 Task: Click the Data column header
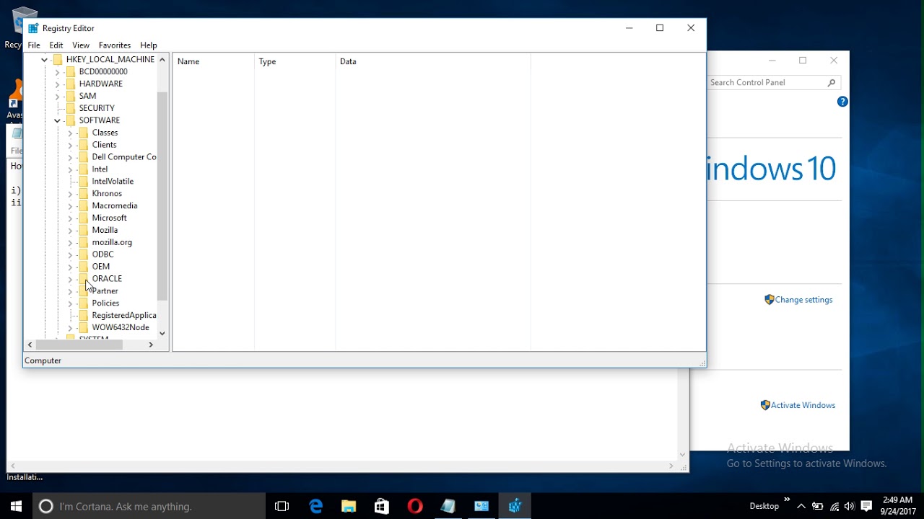coord(433,61)
